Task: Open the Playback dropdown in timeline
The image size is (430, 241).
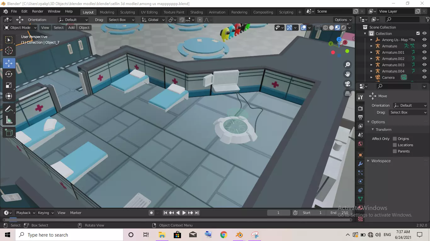Action: [x=25, y=213]
